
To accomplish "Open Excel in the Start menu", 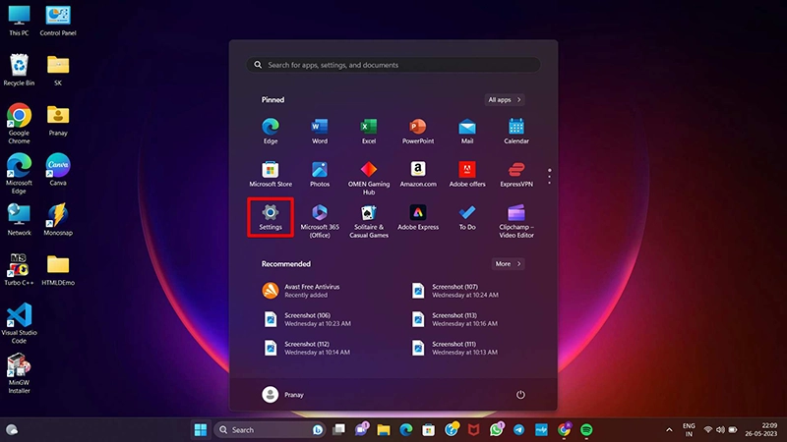I will tap(368, 132).
